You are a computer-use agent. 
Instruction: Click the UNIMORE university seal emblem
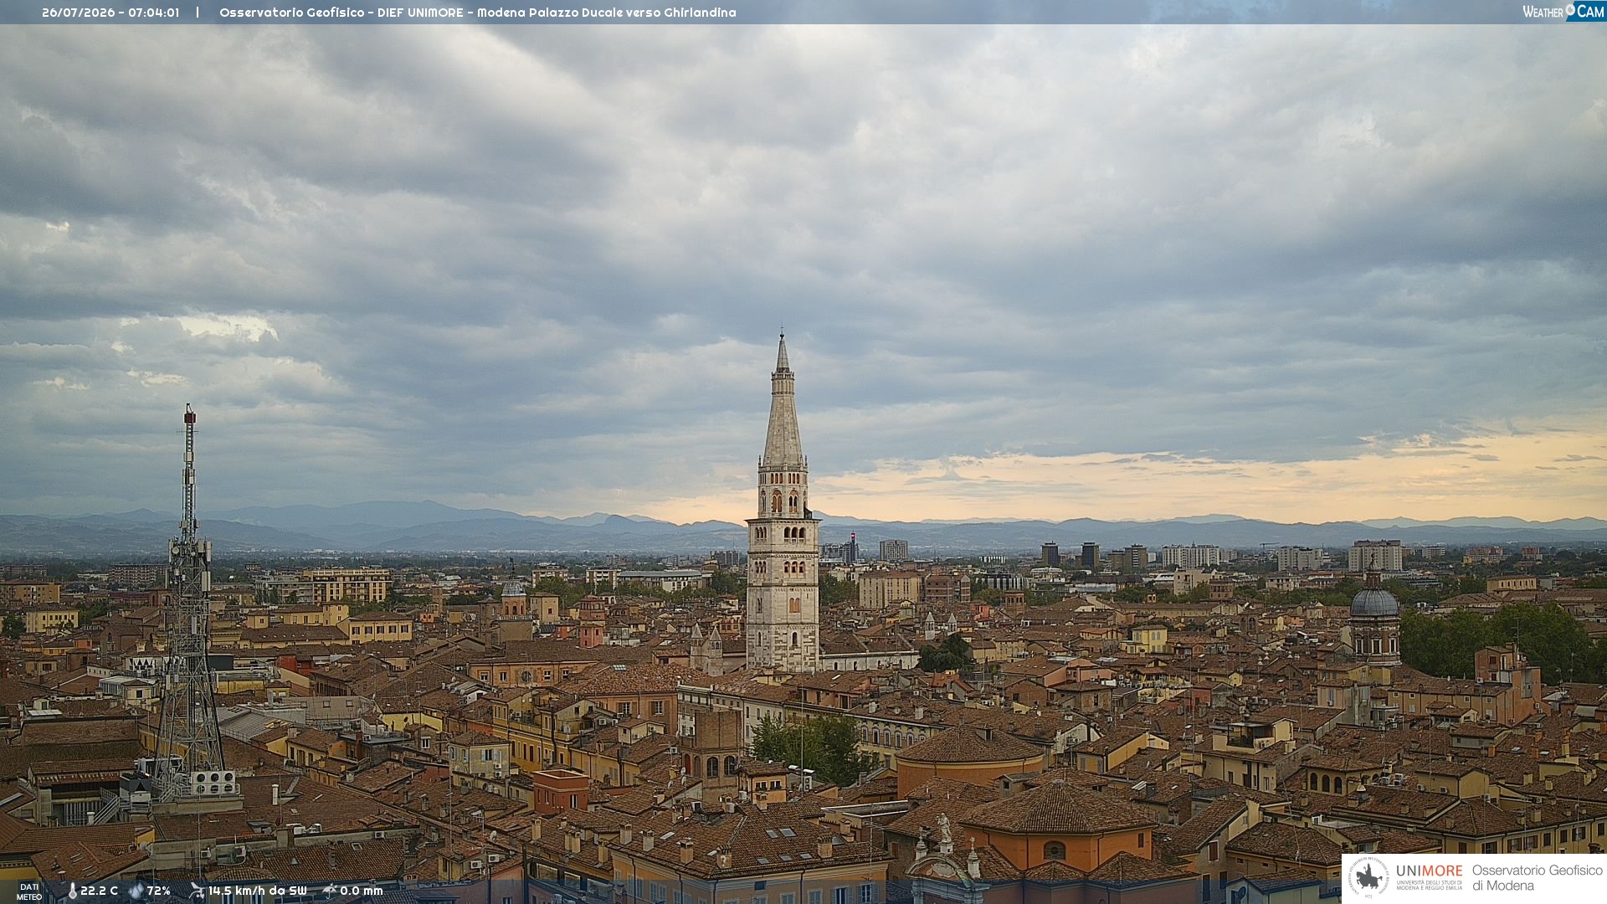[x=1368, y=877]
